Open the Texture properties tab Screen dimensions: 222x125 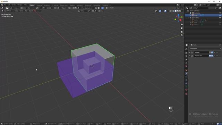[x=186, y=94]
